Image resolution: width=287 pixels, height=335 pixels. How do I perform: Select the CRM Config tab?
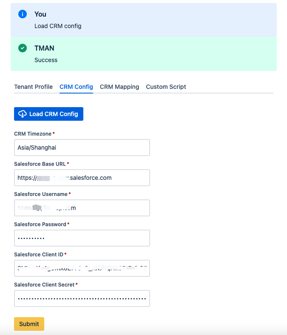(x=76, y=87)
